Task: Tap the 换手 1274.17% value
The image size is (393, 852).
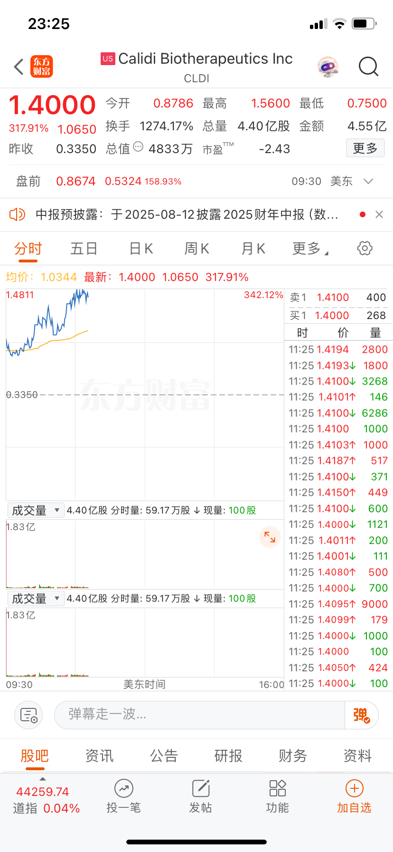Action: tap(166, 126)
